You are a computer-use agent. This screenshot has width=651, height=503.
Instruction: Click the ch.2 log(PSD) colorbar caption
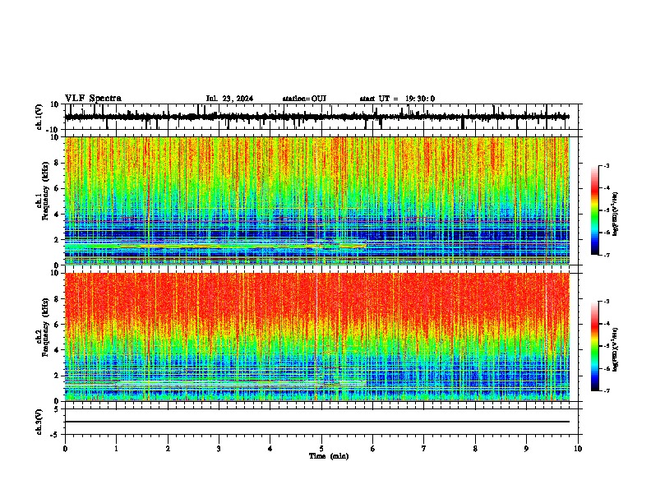point(616,349)
